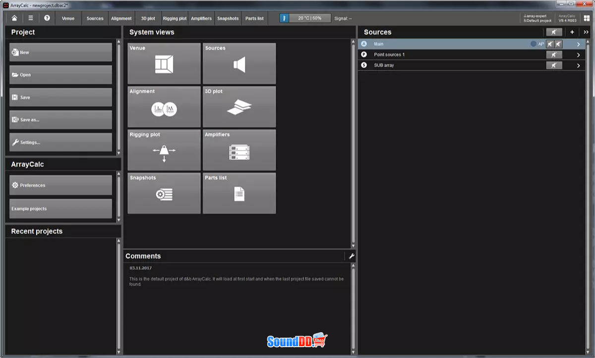Image resolution: width=595 pixels, height=358 pixels.
Task: Open the Amplifiers rack tile
Action: pos(239,150)
